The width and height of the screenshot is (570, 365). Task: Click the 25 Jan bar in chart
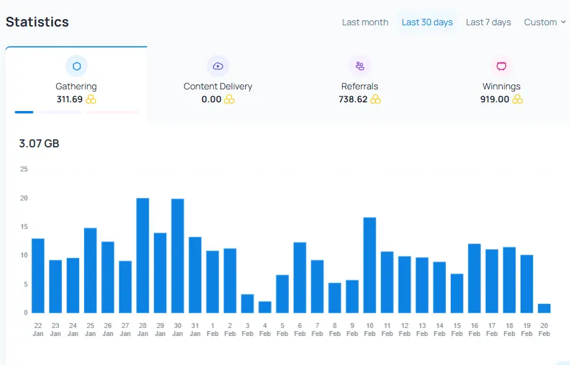pyautogui.click(x=91, y=270)
